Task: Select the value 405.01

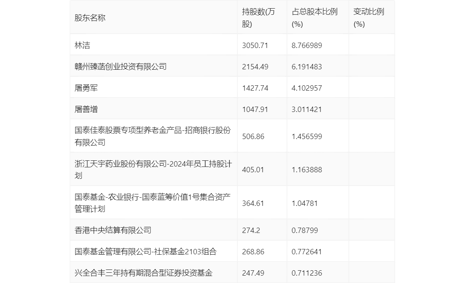Action: 253,170
